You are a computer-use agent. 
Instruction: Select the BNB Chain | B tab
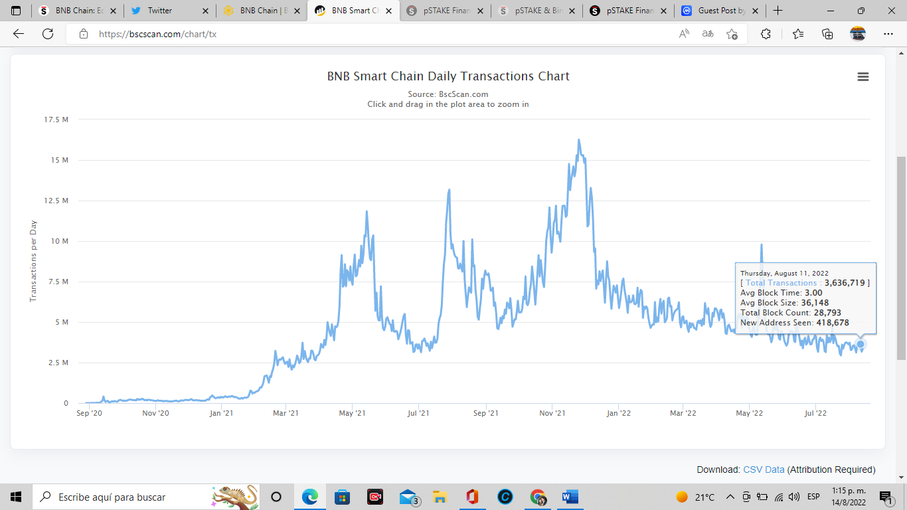[261, 11]
